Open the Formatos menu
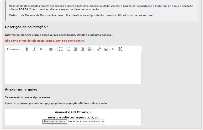Screen dimensions: 203x130 (14, 49)
